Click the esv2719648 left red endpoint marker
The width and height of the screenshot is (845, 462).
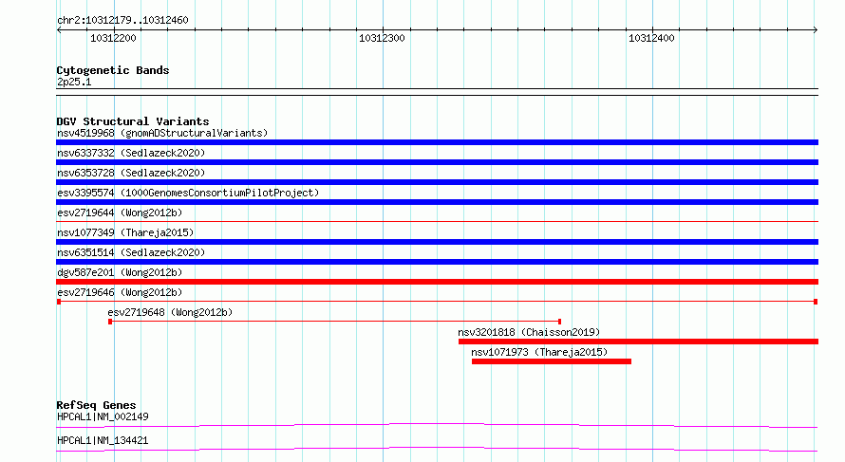pos(110,322)
